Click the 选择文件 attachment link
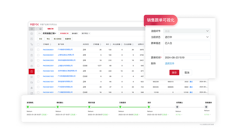237x137 pixels. [170, 63]
